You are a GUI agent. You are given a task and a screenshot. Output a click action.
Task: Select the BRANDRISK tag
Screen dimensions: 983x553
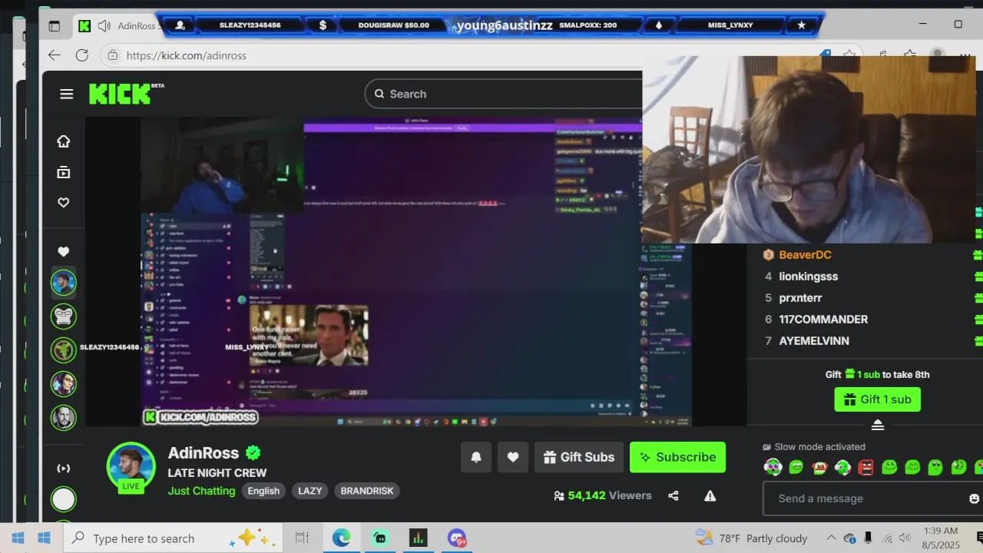click(x=367, y=491)
